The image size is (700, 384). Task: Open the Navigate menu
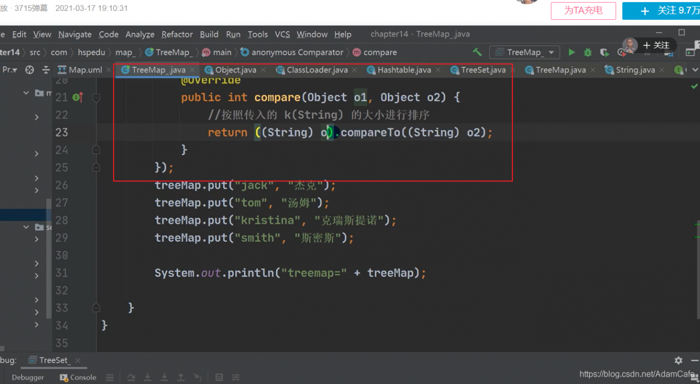click(x=75, y=34)
